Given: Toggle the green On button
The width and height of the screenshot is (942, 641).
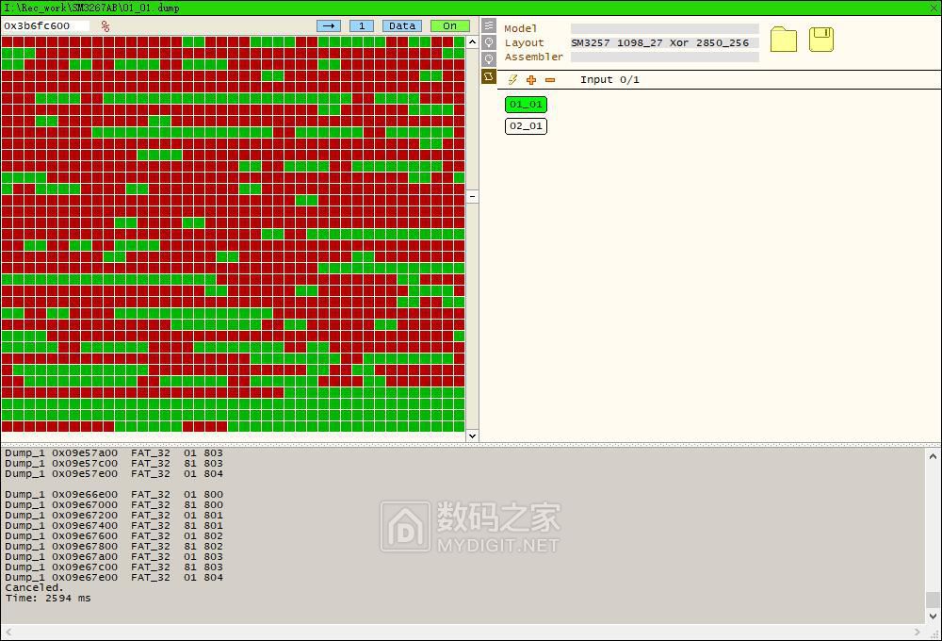Looking at the screenshot, I should pyautogui.click(x=450, y=25).
